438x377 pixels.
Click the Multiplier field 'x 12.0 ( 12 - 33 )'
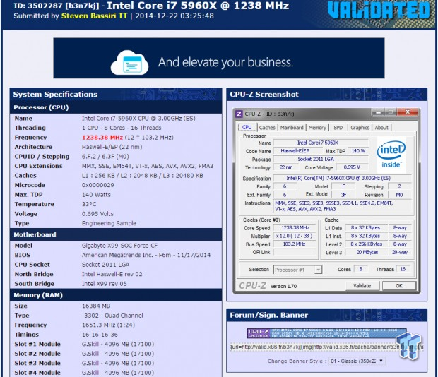coord(295,236)
